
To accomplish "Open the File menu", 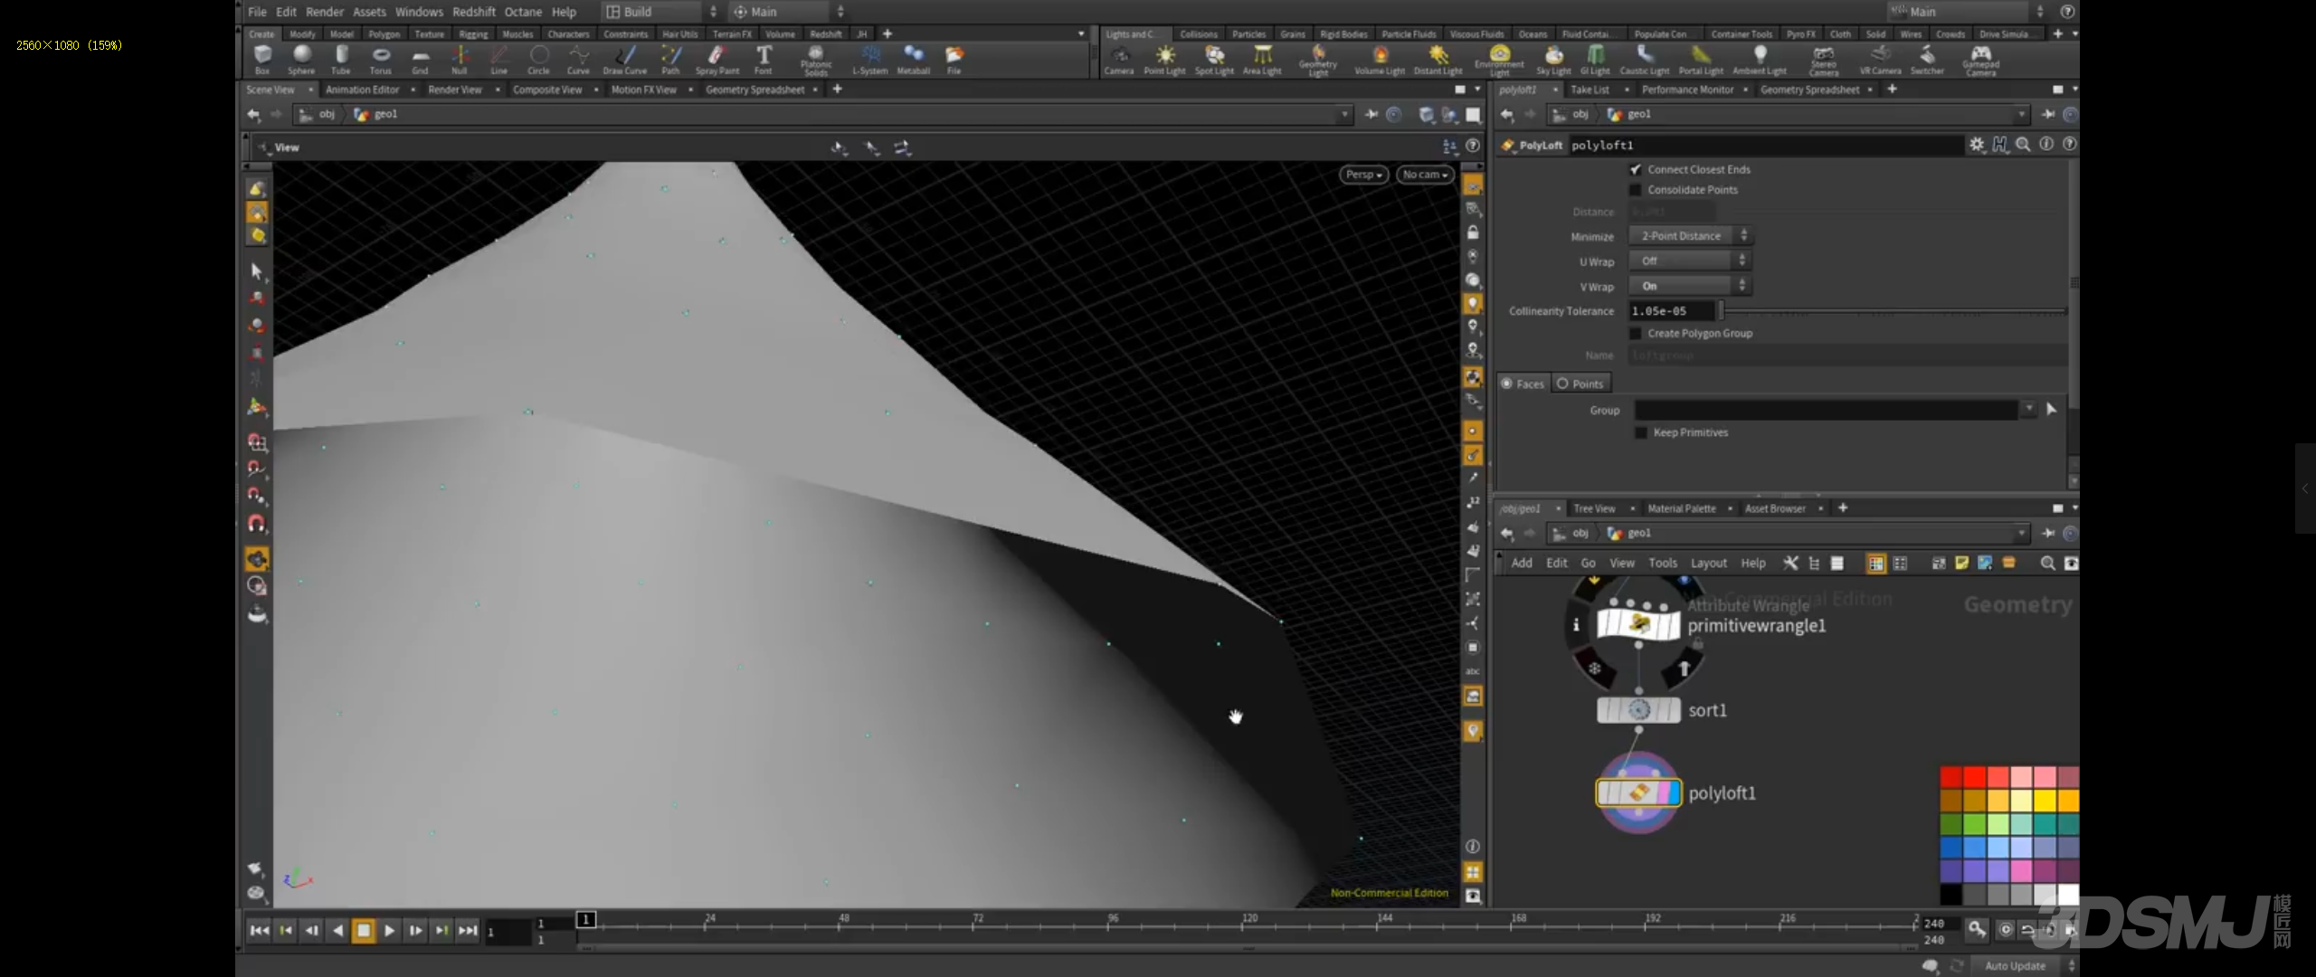I will point(257,12).
